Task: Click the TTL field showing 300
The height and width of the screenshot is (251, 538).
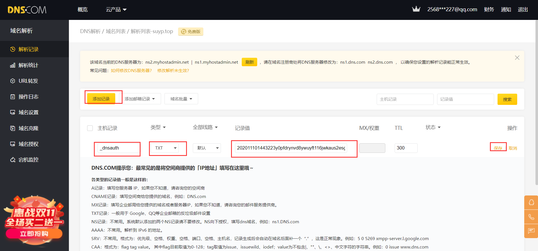Action: point(406,148)
